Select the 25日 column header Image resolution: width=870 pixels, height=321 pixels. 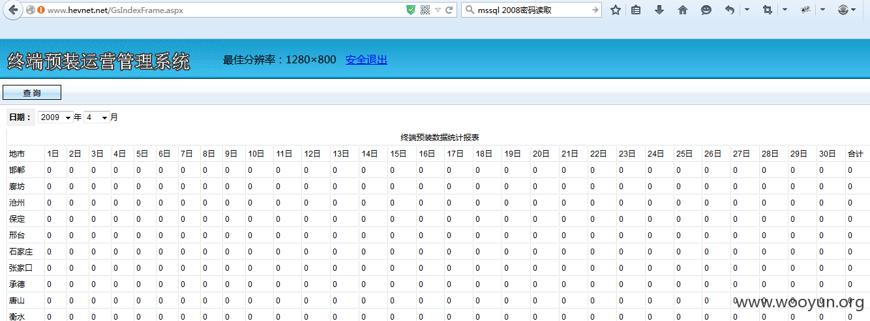click(684, 154)
